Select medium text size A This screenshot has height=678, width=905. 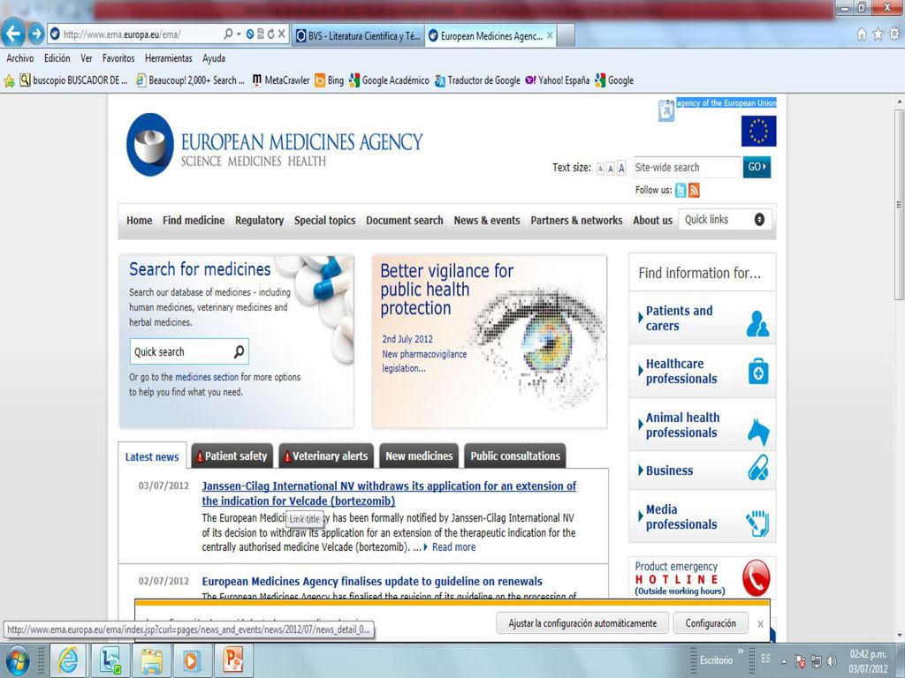coord(610,169)
